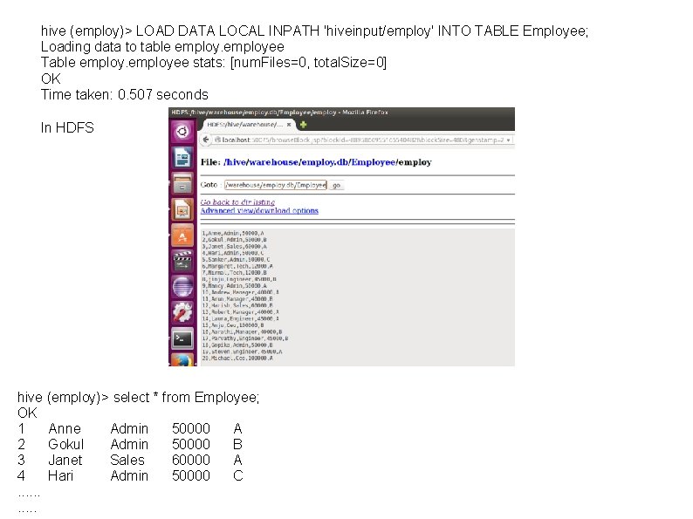Screen dimensions: 693x519
Task: Click 'Anne' in query result
Action: click(x=65, y=428)
